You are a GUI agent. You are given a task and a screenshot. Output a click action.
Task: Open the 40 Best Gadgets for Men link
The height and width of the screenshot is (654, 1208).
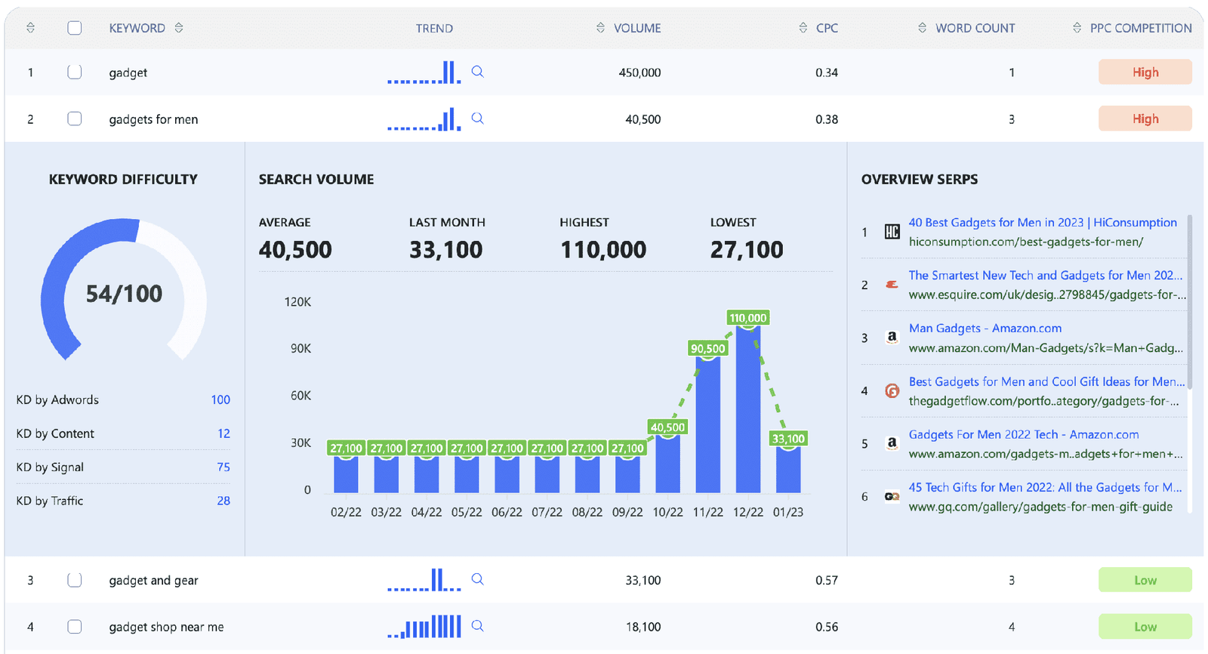pos(1042,222)
